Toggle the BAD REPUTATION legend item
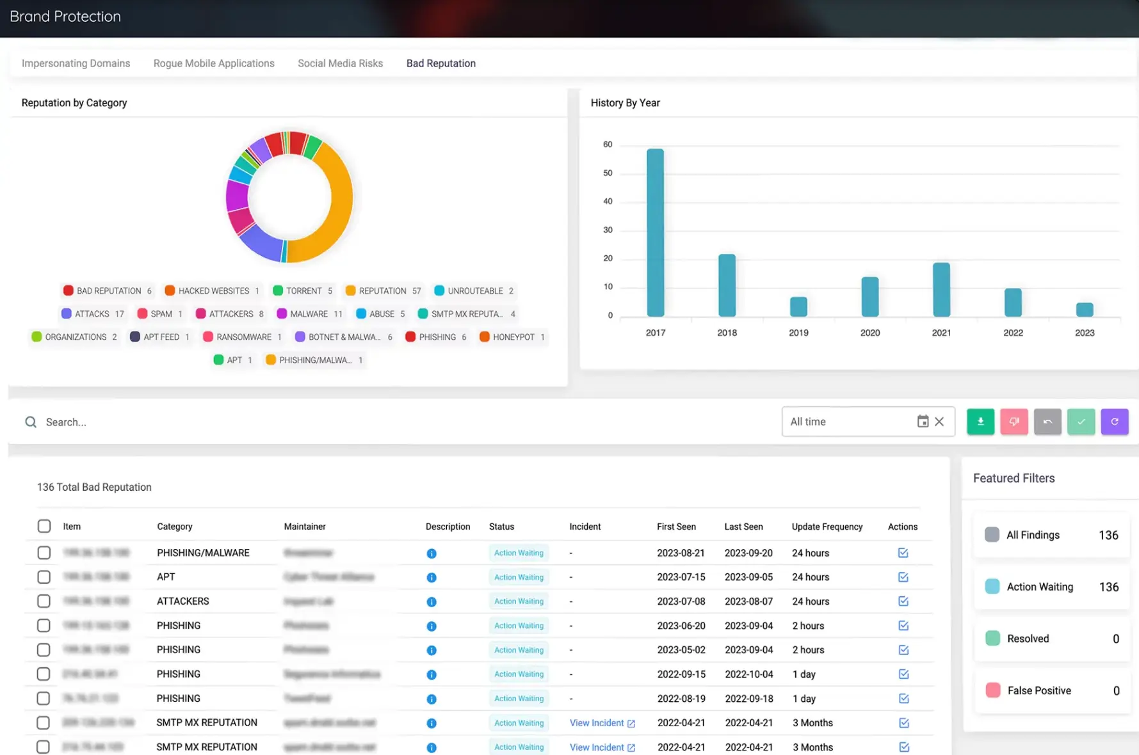The height and width of the screenshot is (755, 1139). pyautogui.click(x=108, y=290)
